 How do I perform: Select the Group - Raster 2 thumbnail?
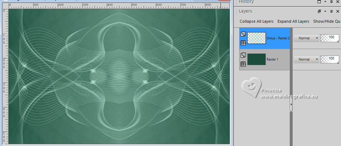coord(257,38)
